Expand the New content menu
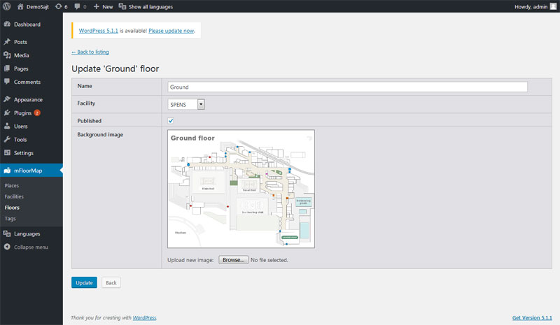Image resolution: width=560 pixels, height=325 pixels. (x=103, y=6)
